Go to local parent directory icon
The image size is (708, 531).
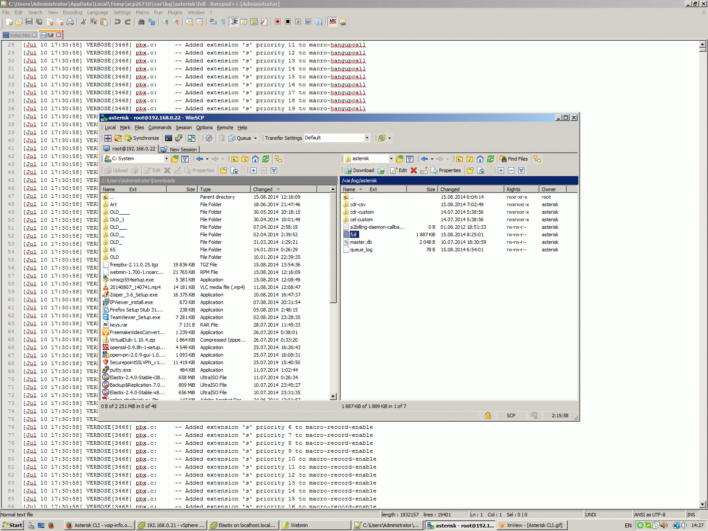(235, 159)
